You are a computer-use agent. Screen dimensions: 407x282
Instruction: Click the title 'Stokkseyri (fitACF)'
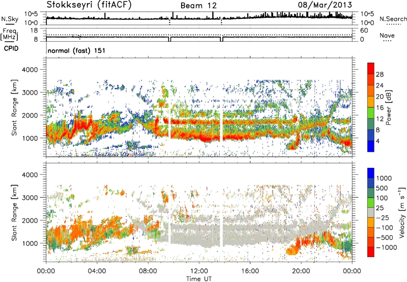tap(89, 5)
